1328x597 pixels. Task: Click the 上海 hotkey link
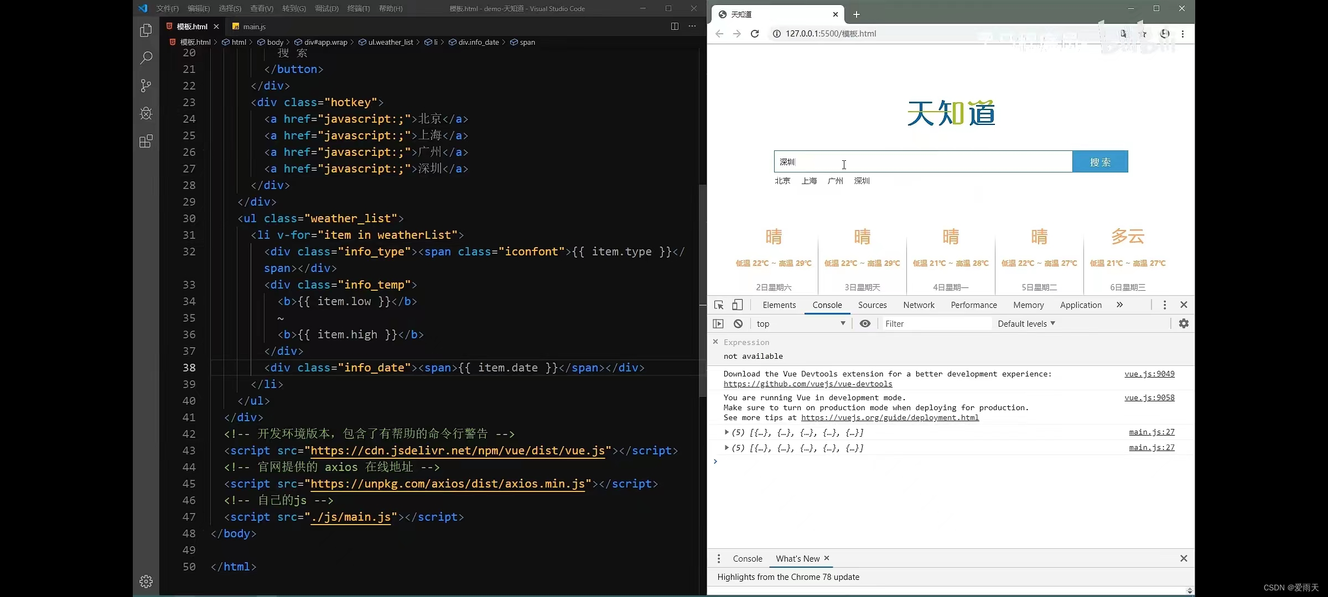809,181
